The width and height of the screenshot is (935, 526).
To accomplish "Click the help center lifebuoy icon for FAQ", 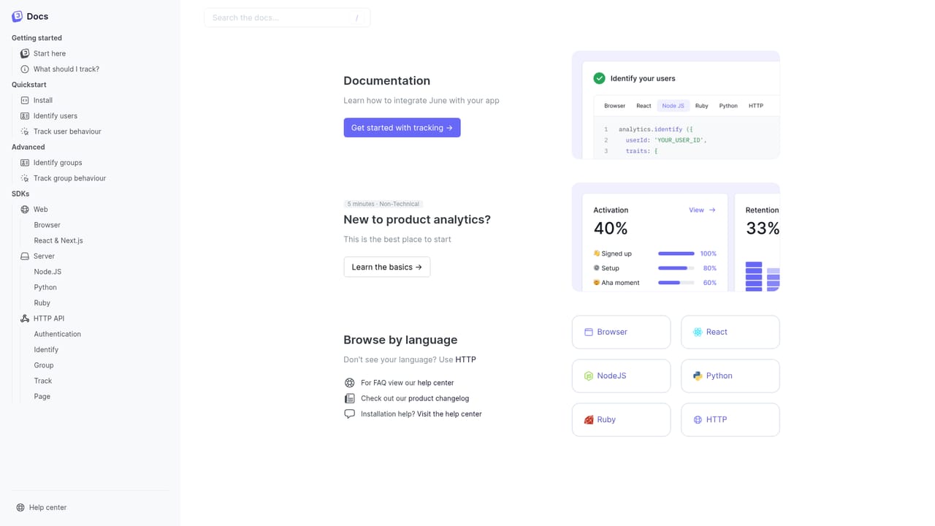I will (349, 383).
